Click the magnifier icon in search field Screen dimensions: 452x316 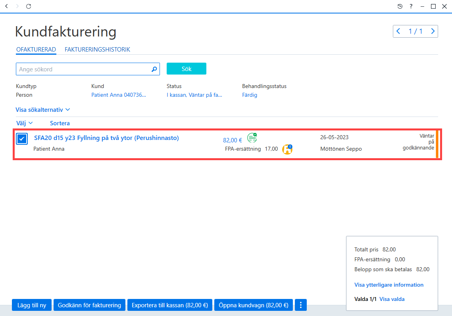click(154, 69)
